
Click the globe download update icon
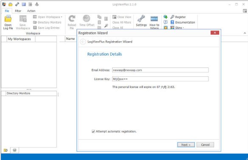[x=166, y=17]
